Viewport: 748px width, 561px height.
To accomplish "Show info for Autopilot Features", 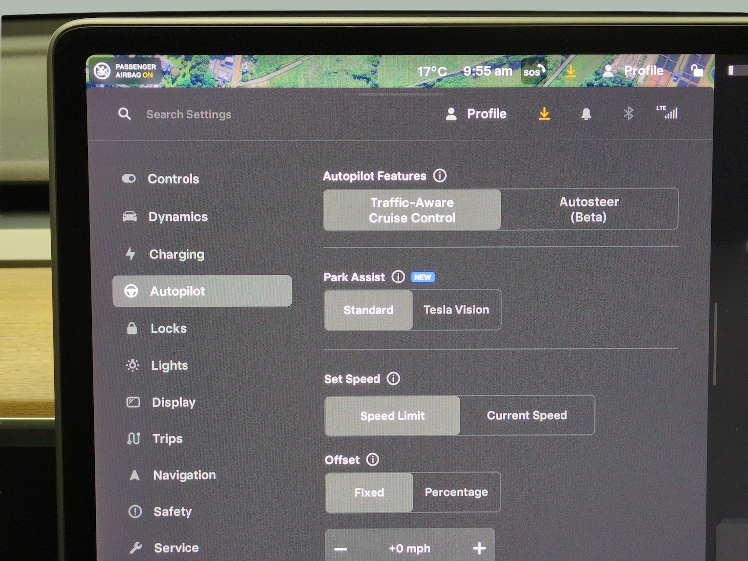I will tap(440, 175).
